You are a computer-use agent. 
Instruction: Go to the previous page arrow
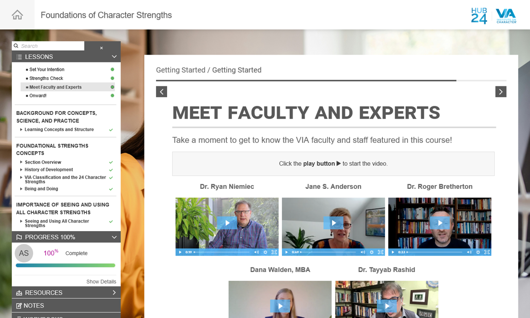click(x=161, y=91)
